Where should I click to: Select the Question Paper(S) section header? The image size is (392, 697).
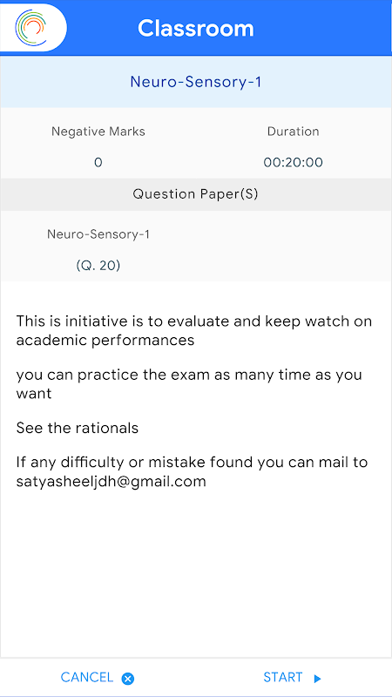pyautogui.click(x=195, y=194)
